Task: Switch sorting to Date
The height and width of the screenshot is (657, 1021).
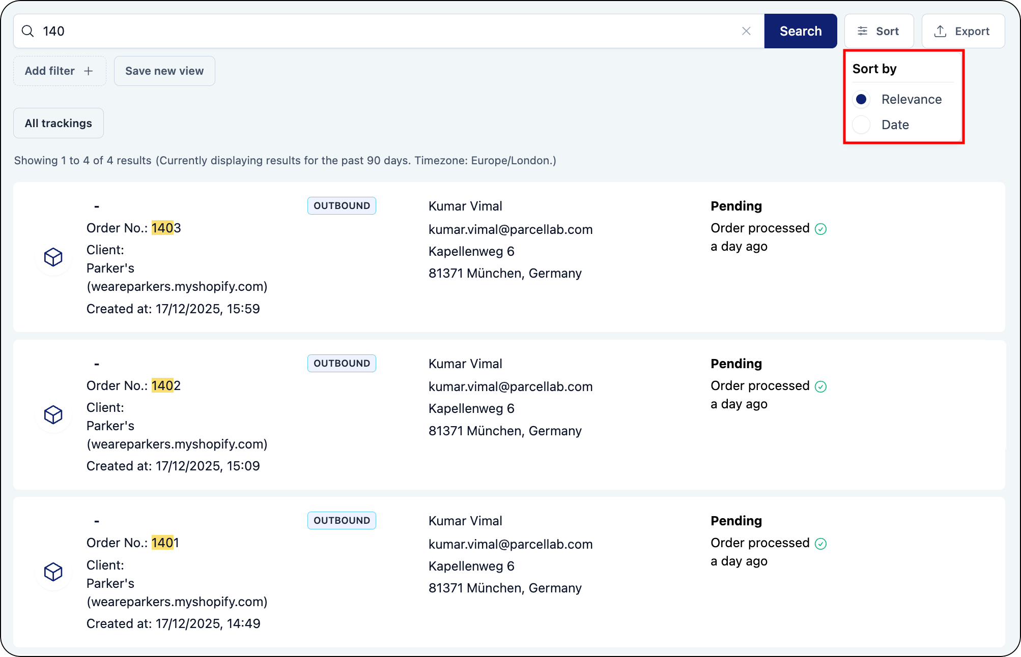Action: [x=861, y=125]
